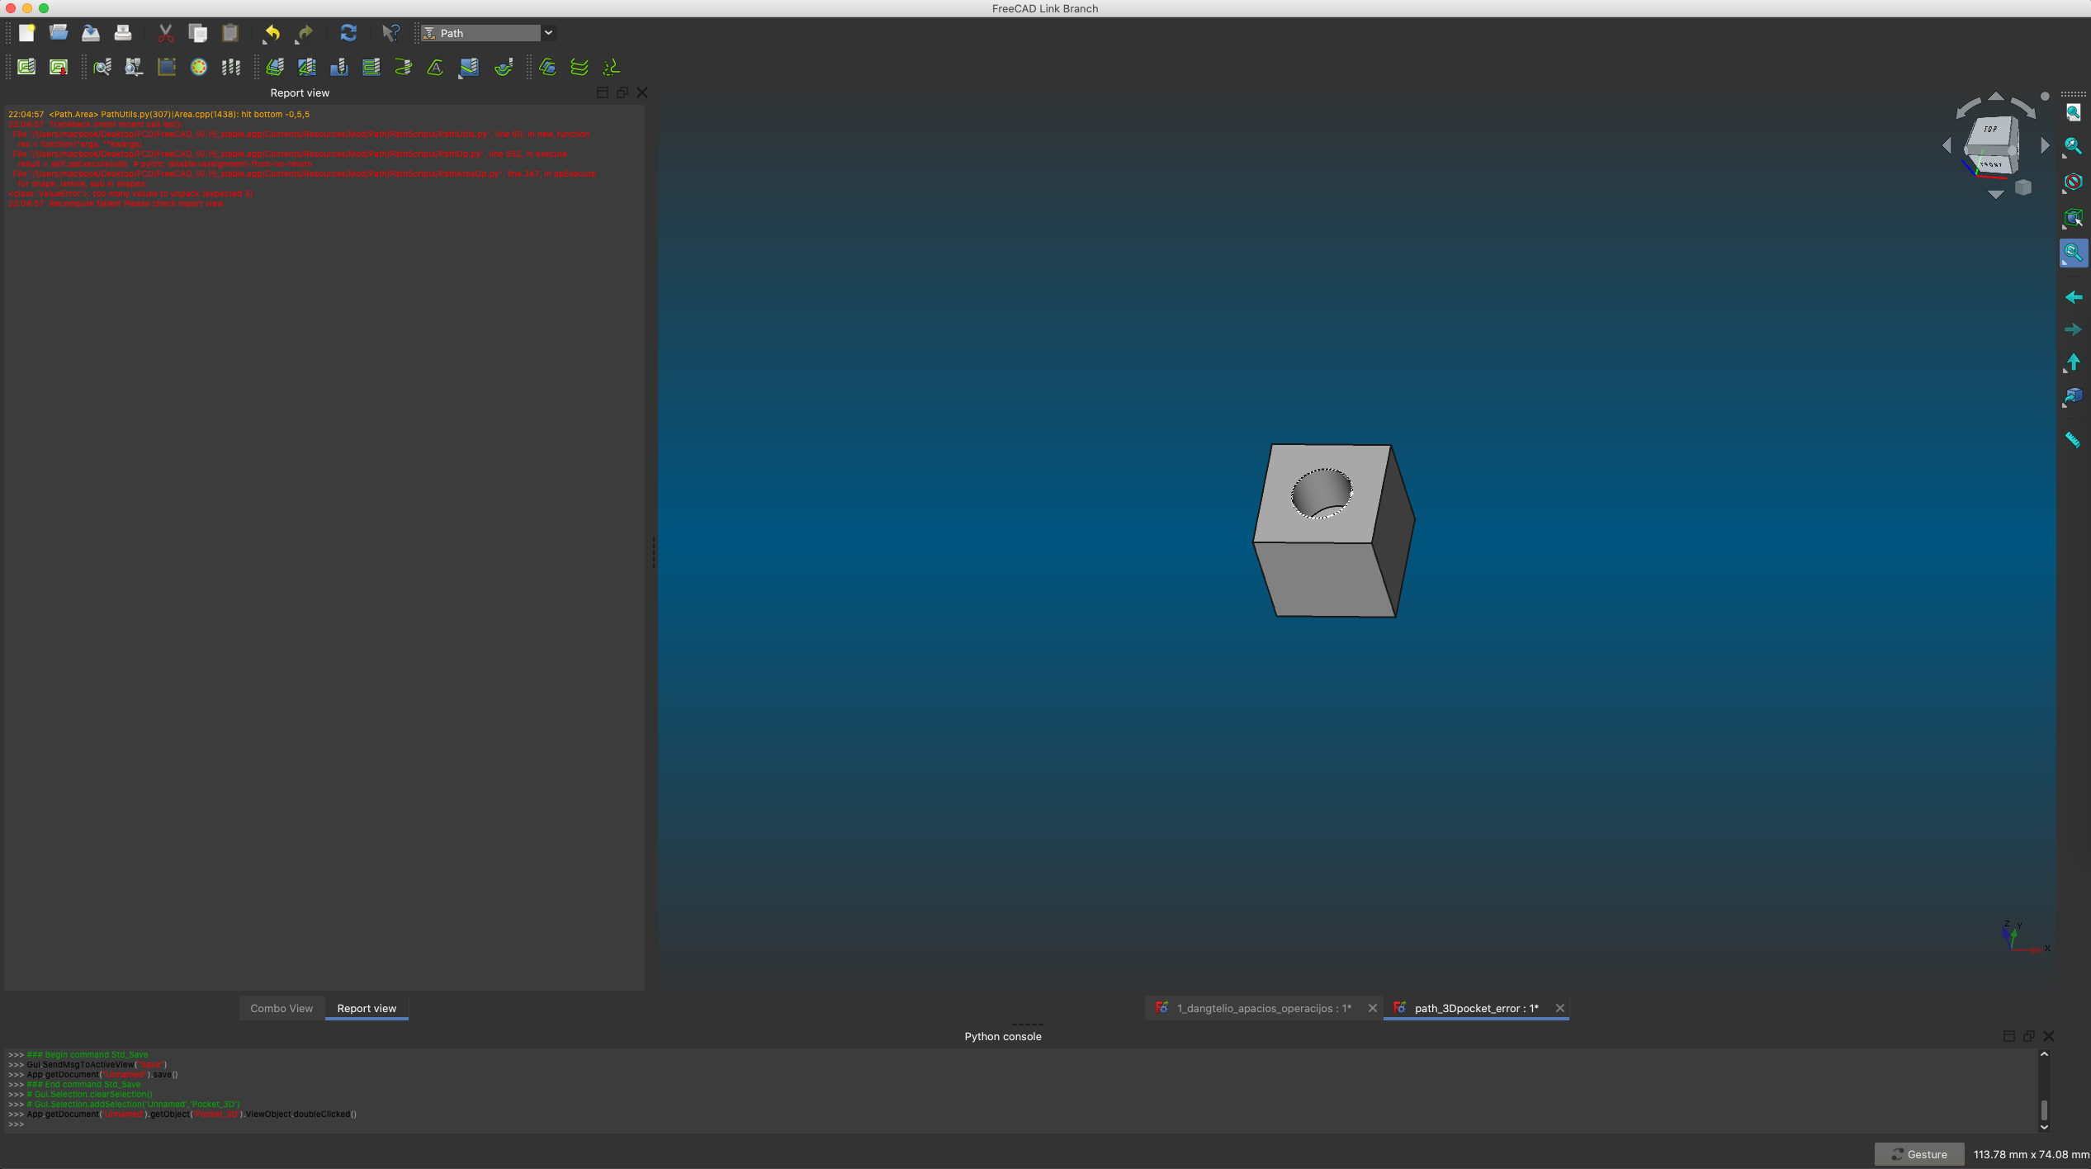Create a new Path Job
The image size is (2091, 1169).
[x=26, y=67]
